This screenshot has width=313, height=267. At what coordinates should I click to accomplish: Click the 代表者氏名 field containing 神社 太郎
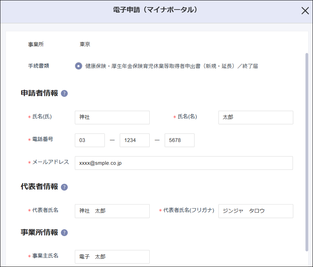tap(112, 211)
